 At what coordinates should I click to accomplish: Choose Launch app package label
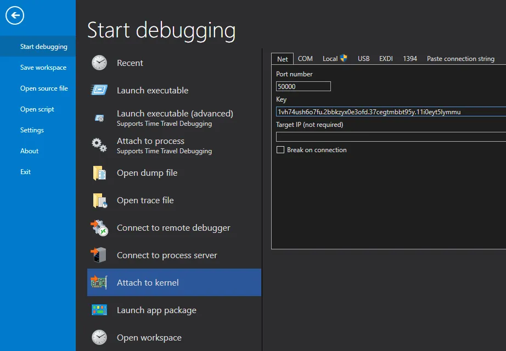click(156, 310)
